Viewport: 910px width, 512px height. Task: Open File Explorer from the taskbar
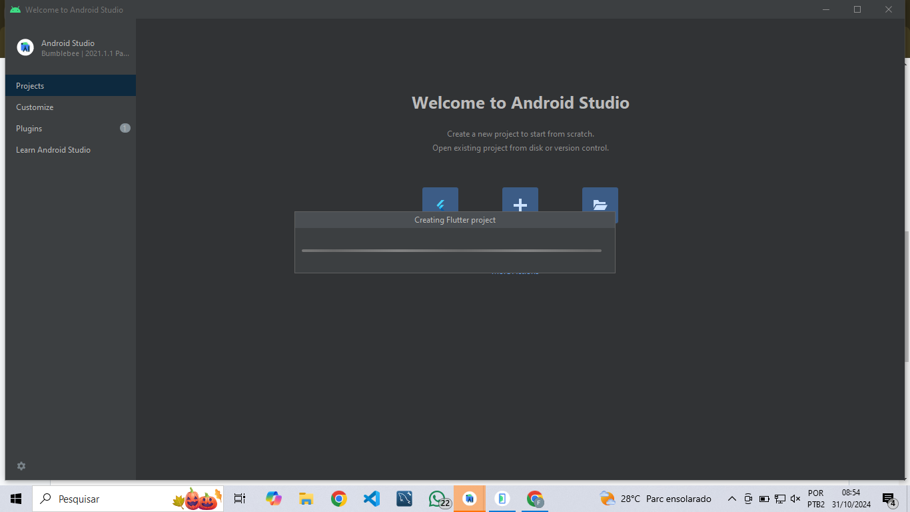tap(306, 499)
